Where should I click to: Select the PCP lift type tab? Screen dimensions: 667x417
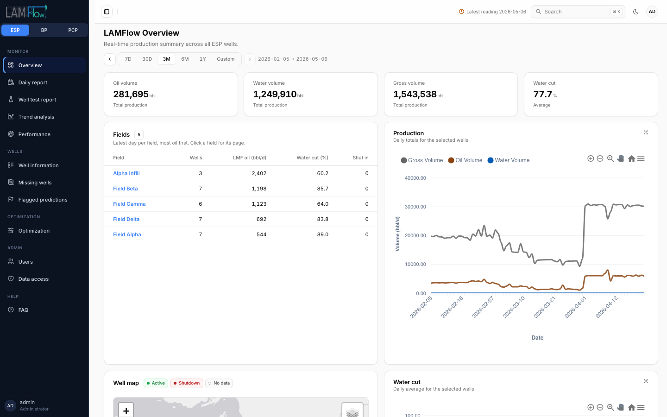tap(73, 30)
